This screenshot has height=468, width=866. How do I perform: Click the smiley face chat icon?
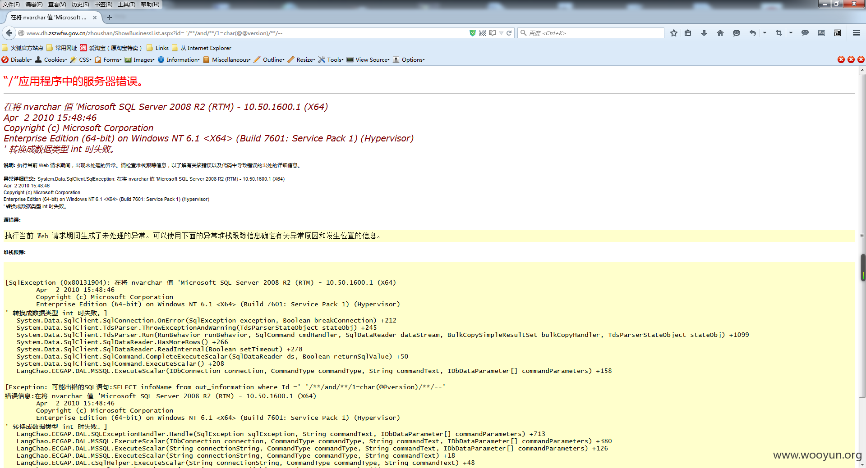coord(737,33)
